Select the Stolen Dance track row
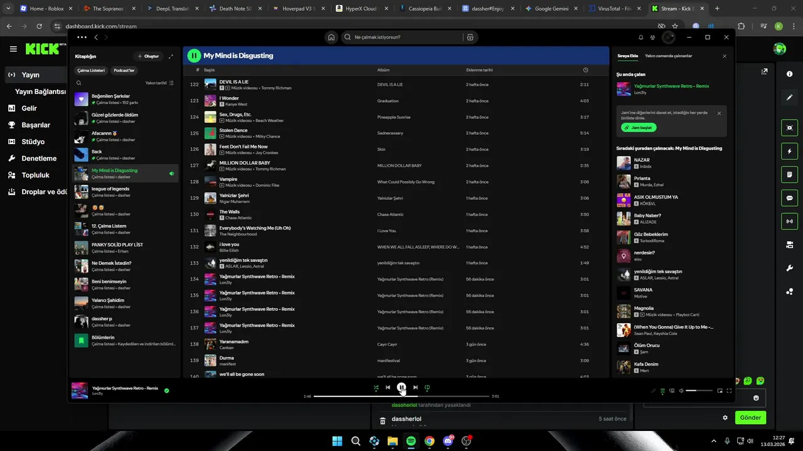Viewport: 803px width, 451px height. coord(395,133)
